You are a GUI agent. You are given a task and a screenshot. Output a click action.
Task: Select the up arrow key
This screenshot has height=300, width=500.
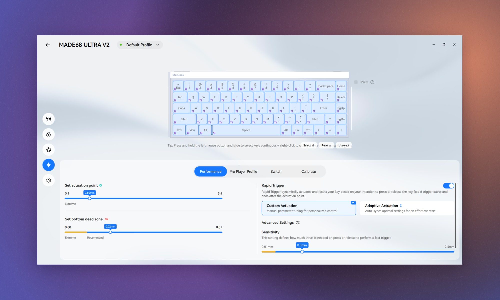(330, 119)
